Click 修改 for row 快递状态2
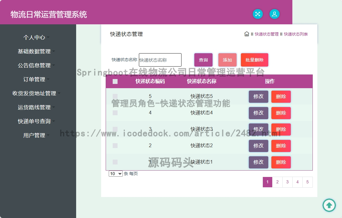Screen dimensions: 342x218 point(259,146)
